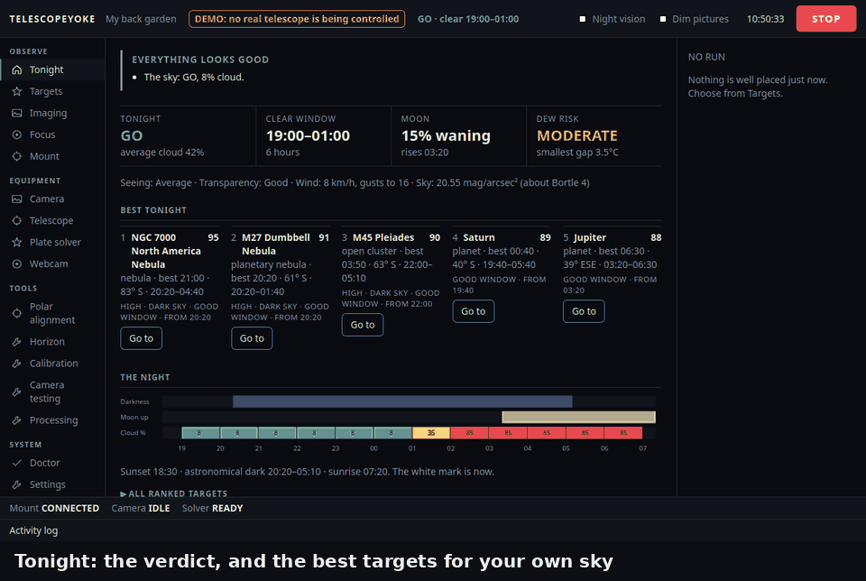Viewport: 866px width, 581px height.
Task: Click the clock showing 10:50:33
Action: click(x=766, y=19)
